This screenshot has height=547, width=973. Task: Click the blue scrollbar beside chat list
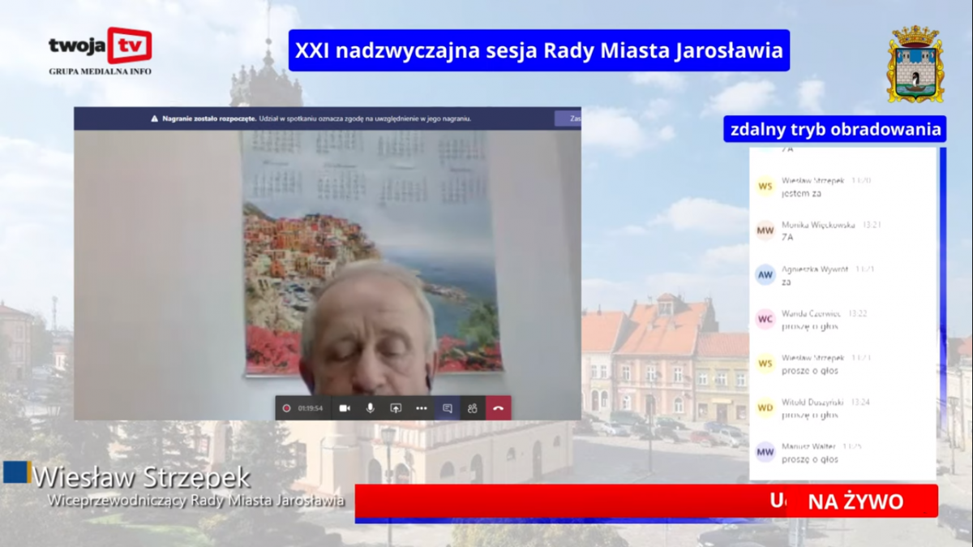(x=943, y=313)
